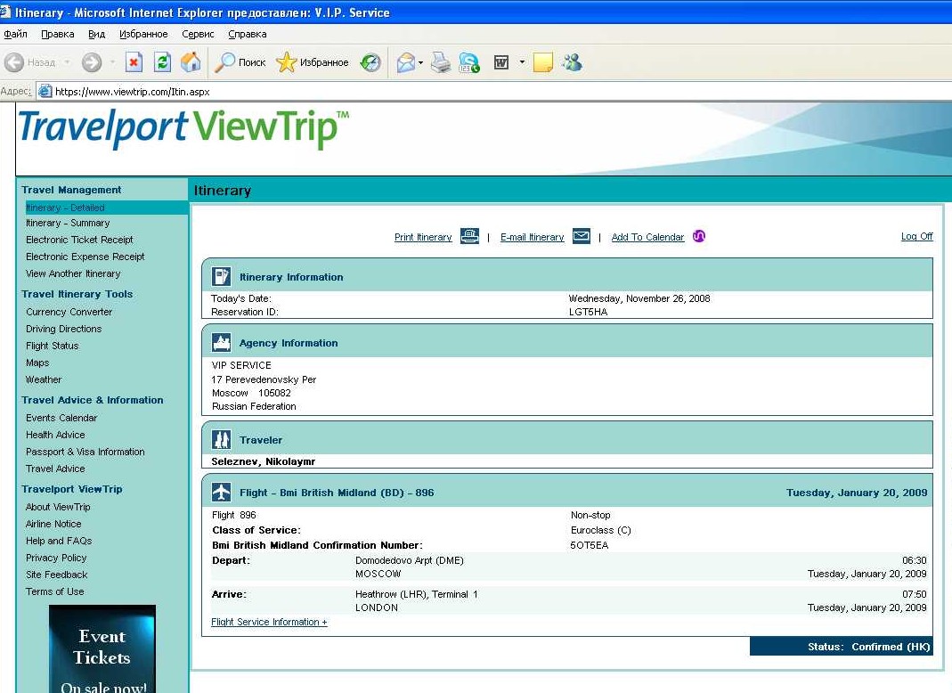The image size is (952, 693).
Task: Click the E-mail Itinerary link
Action: pyautogui.click(x=533, y=238)
